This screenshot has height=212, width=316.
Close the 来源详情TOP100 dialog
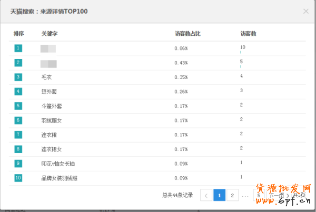306,11
